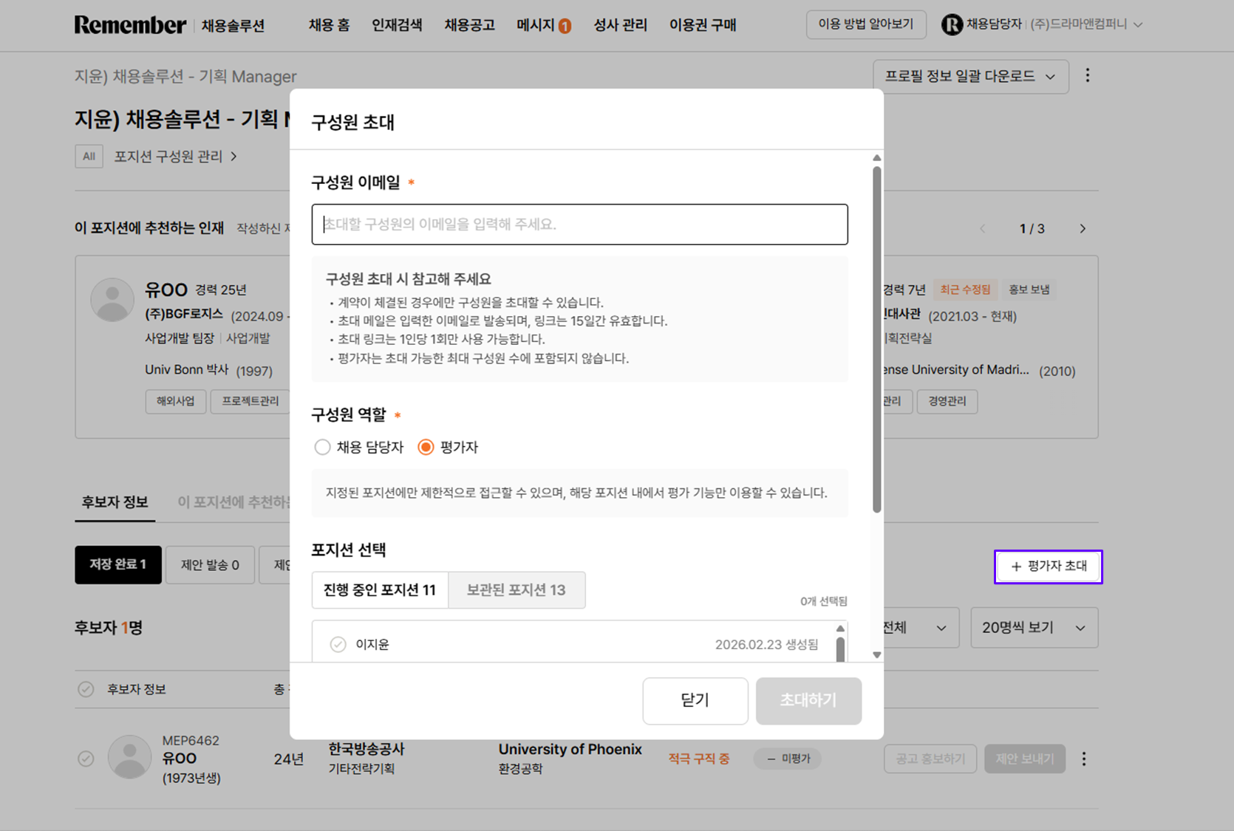This screenshot has width=1234, height=831.
Task: Open 인재검색 menu item
Action: 397,25
